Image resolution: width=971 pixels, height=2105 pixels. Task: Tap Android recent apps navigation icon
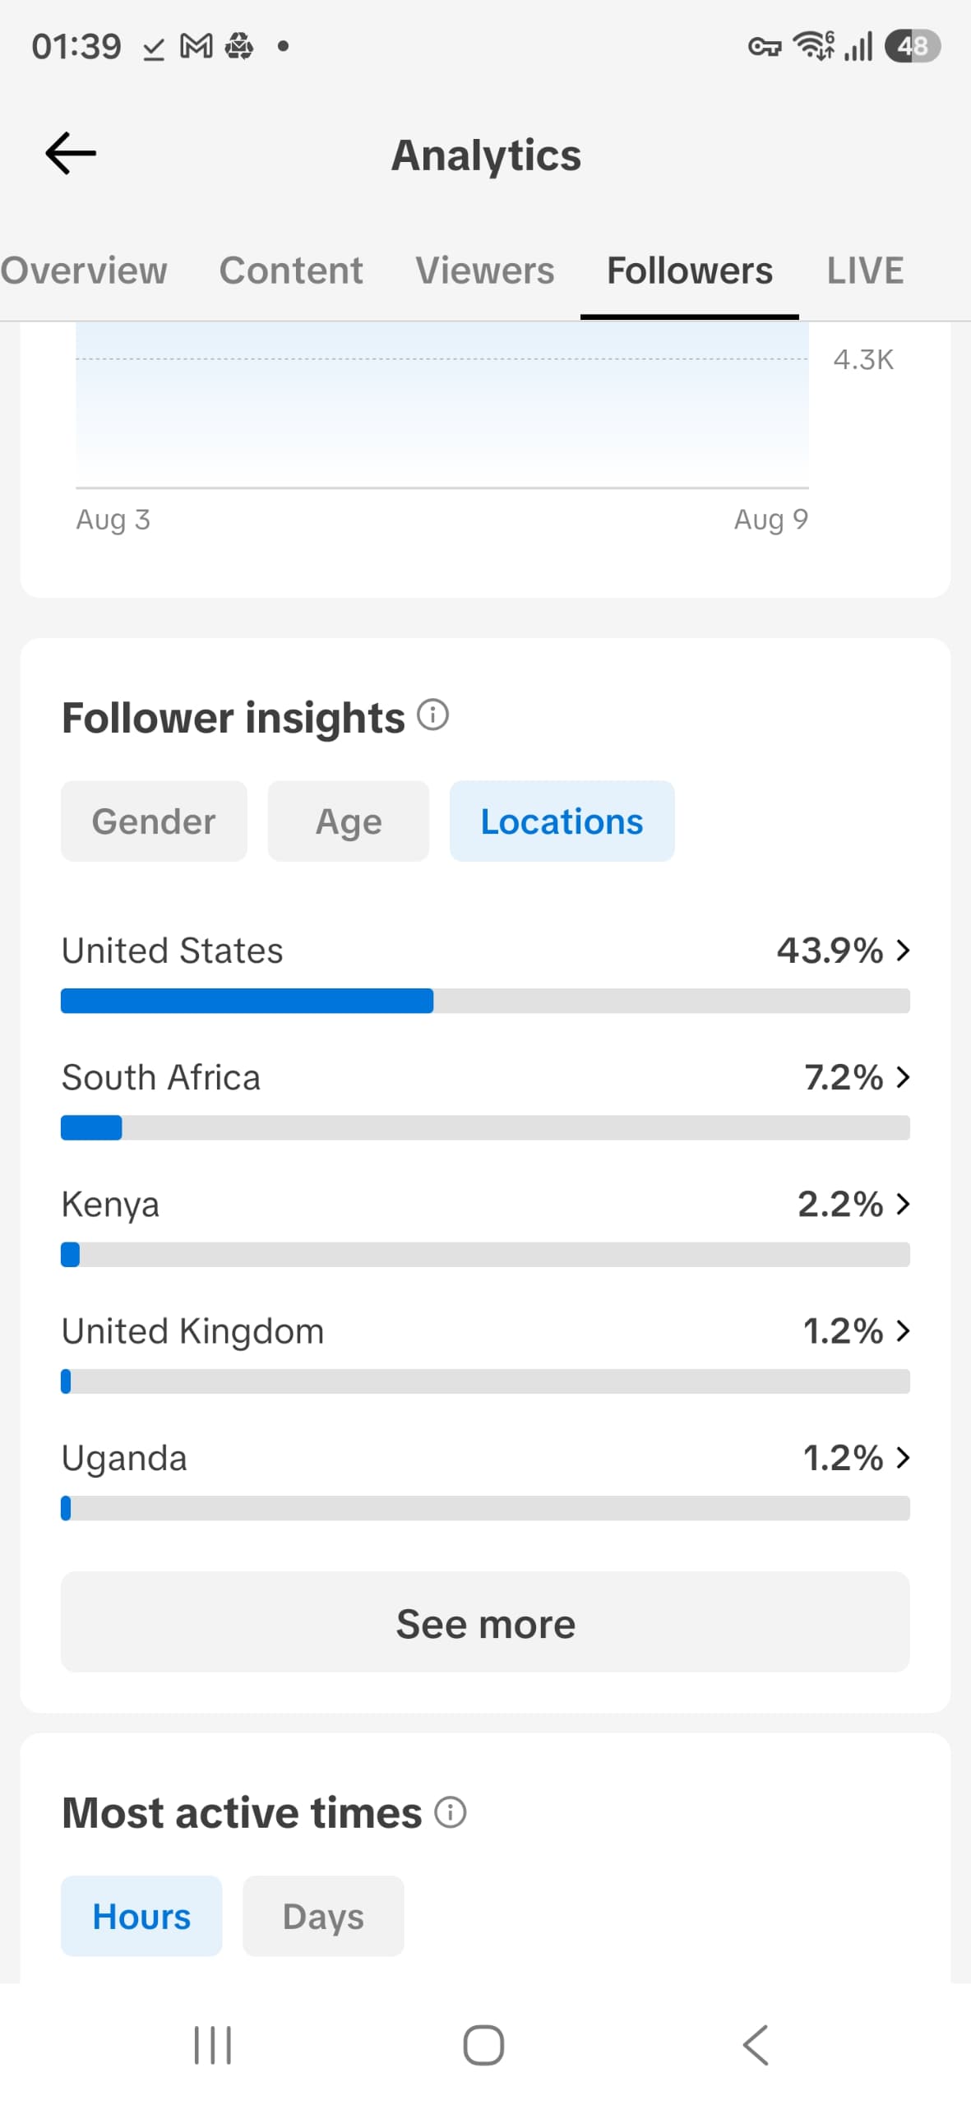point(213,2044)
